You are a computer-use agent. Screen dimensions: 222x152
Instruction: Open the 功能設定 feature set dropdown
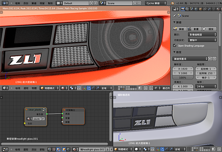pyautogui.click(x=202, y=40)
